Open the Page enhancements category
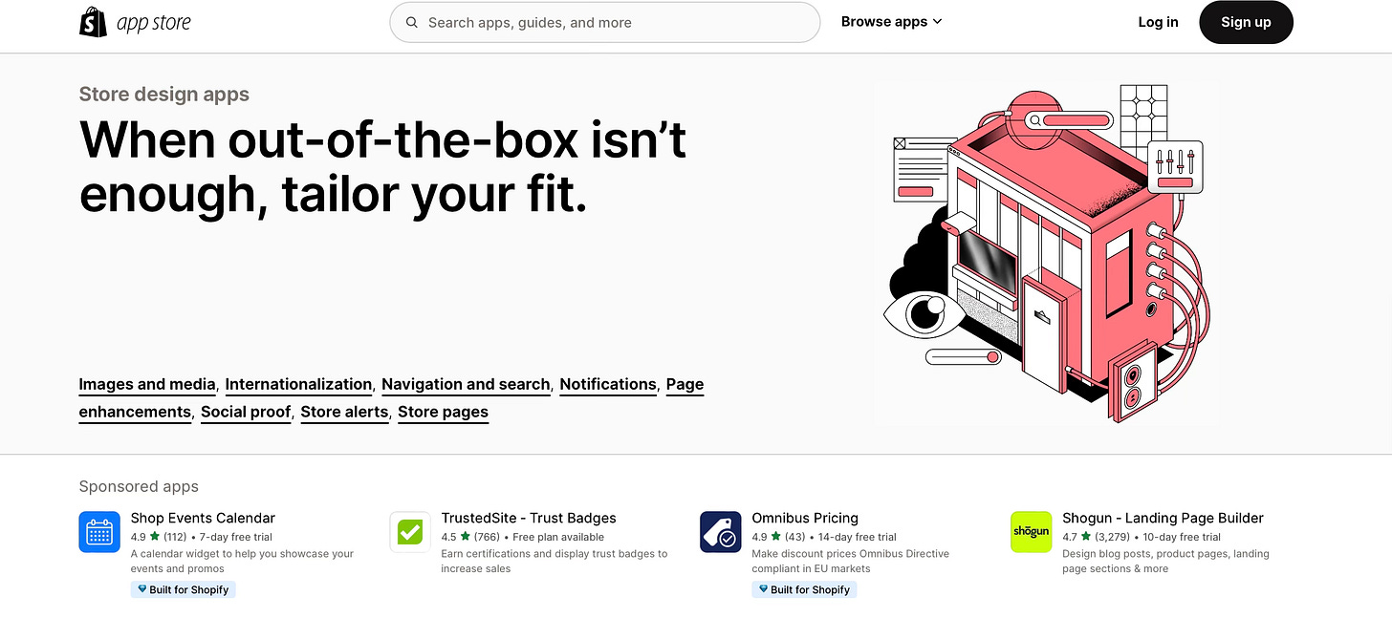 (x=685, y=385)
